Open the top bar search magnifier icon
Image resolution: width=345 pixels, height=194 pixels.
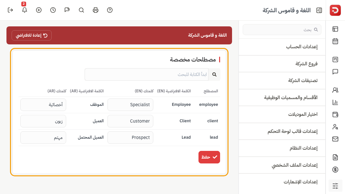point(81,10)
